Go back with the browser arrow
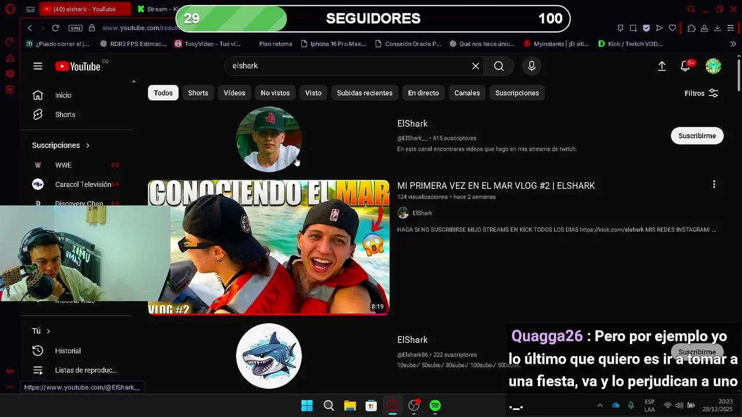 click(30, 28)
